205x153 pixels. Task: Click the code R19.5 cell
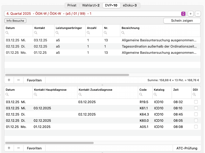coord(144,102)
